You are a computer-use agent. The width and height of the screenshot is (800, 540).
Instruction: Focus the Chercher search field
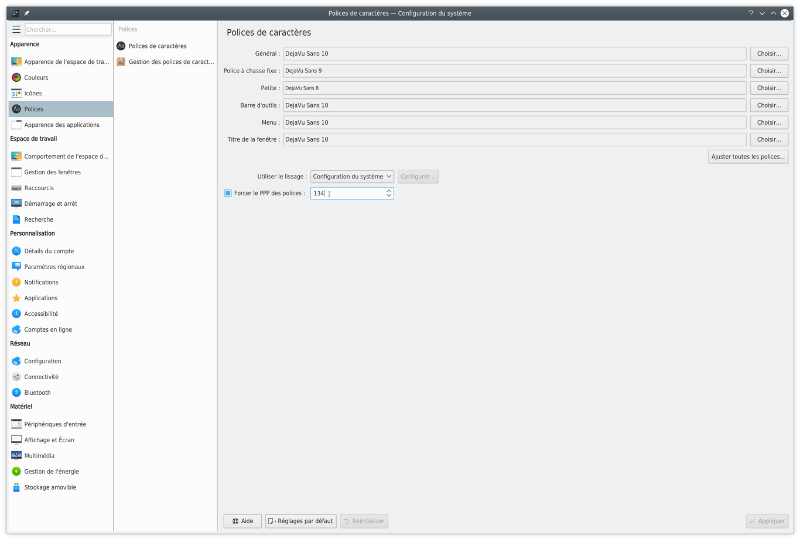pyautogui.click(x=68, y=29)
